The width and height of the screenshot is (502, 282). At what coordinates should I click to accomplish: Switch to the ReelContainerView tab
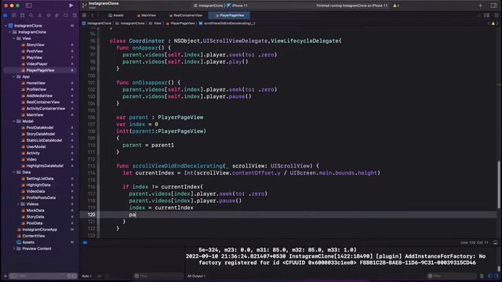(x=186, y=16)
